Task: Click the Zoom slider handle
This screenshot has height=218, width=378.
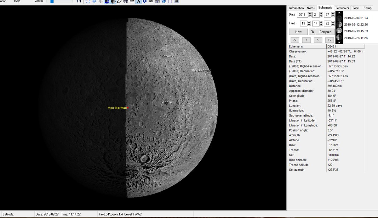Action: pyautogui.click(x=52, y=1)
